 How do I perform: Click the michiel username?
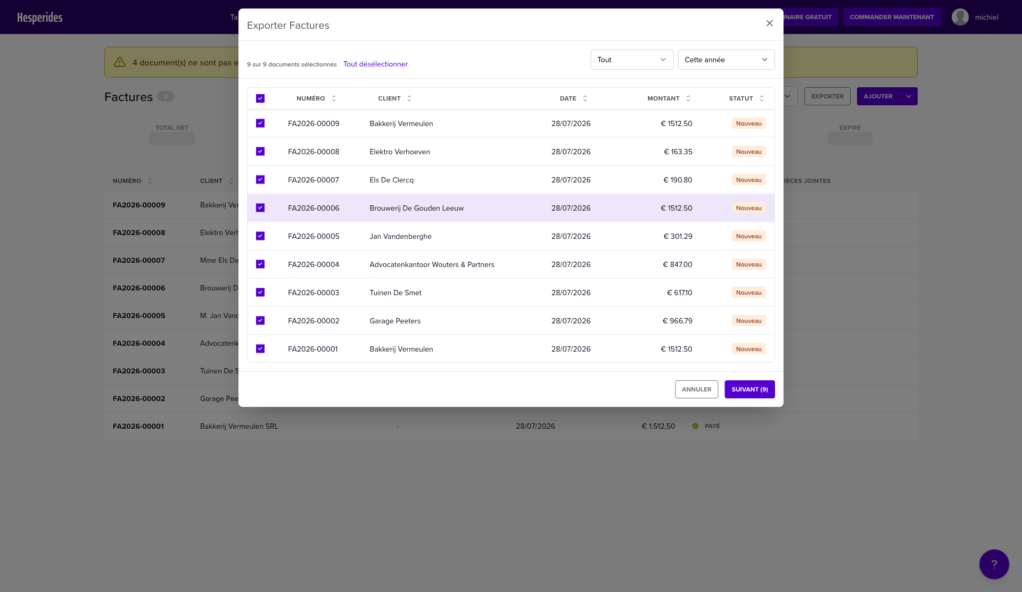[986, 17]
